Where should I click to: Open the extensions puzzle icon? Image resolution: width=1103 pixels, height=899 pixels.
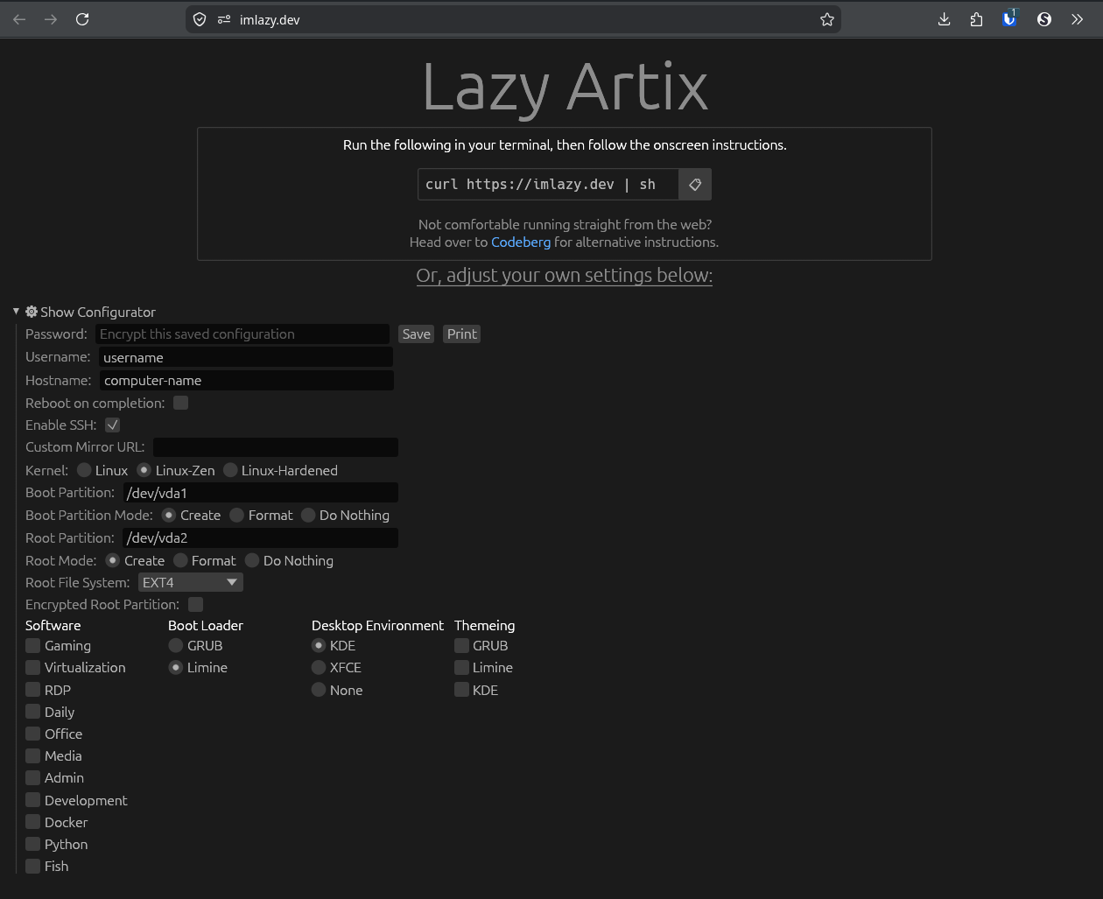976,19
